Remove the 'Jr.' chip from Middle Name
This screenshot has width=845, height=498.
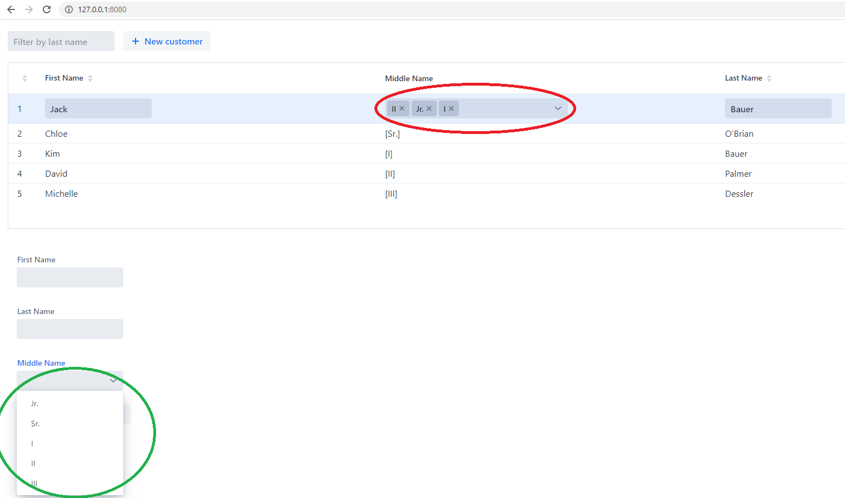point(429,108)
